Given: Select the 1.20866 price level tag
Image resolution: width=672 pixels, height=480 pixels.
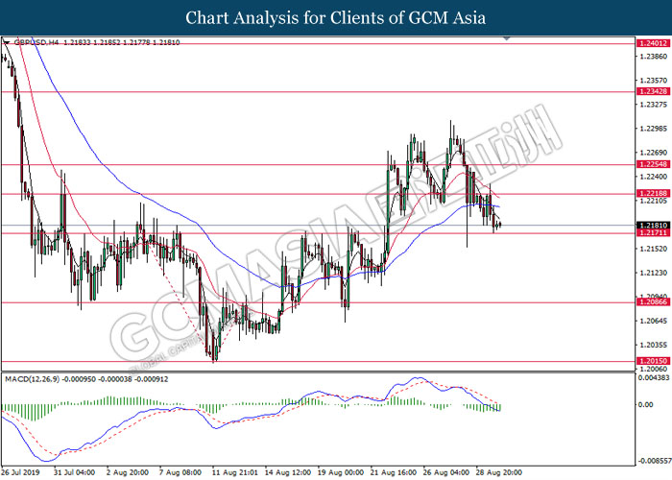Looking at the screenshot, I should pos(653,302).
